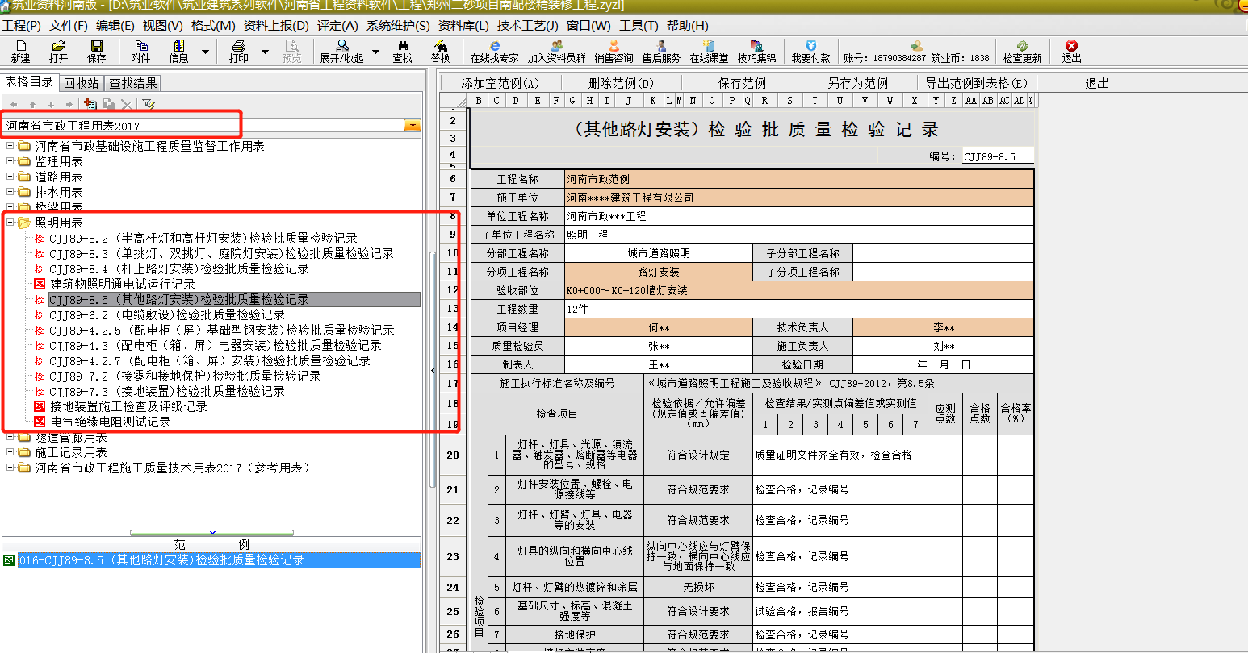The height and width of the screenshot is (653, 1248).
Task: Click 导出范例到表格(E) button
Action: pyautogui.click(x=976, y=83)
